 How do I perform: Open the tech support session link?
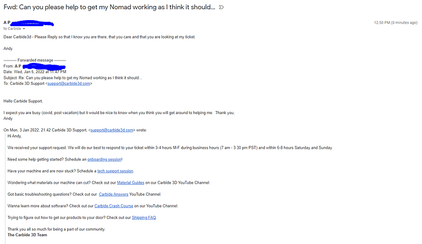[115, 171]
